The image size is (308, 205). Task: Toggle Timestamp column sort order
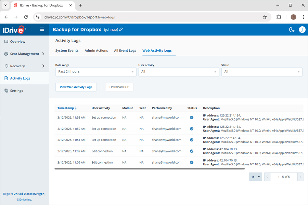pyautogui.click(x=67, y=108)
